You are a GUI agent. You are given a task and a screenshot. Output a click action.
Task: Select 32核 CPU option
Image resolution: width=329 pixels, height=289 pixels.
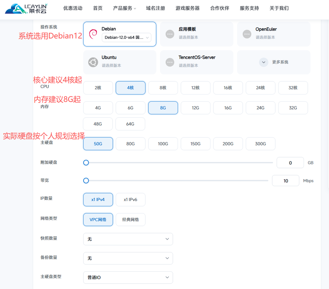coord(293,88)
